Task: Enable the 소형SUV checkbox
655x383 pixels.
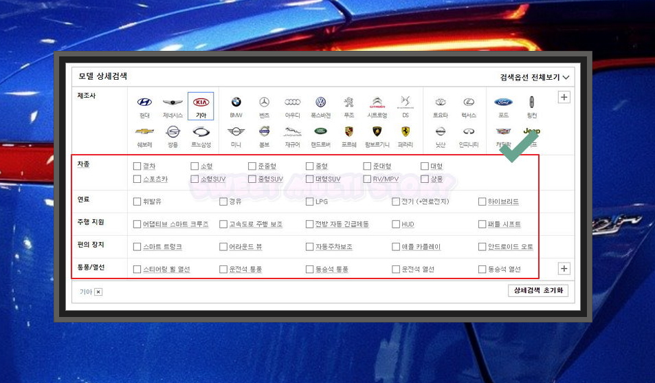Action: point(195,179)
